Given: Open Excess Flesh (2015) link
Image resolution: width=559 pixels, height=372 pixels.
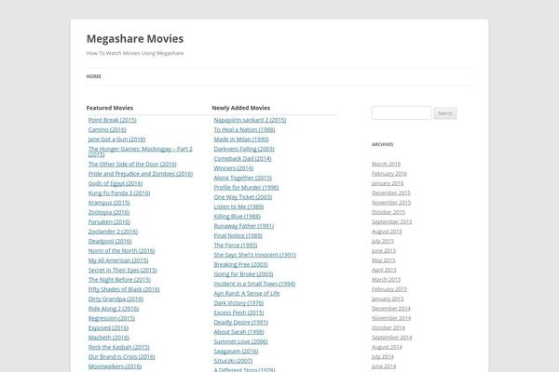Looking at the screenshot, I should point(239,312).
